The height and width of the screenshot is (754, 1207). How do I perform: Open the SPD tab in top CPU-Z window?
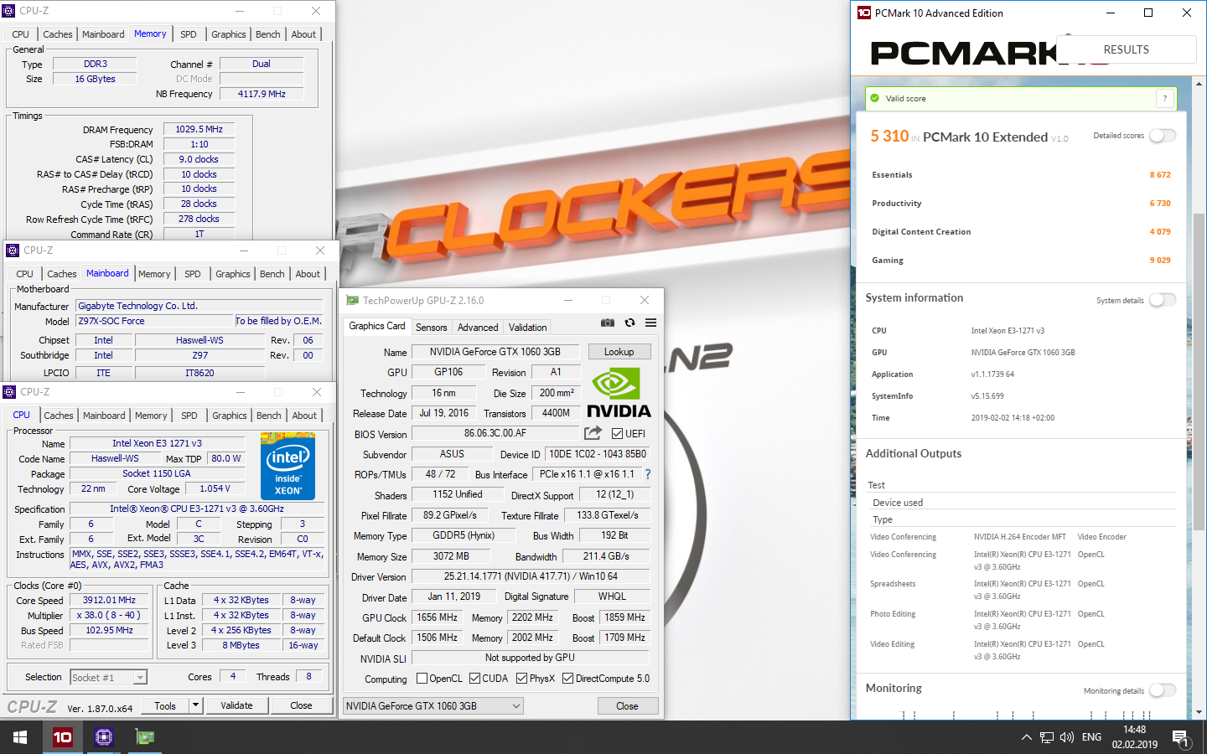click(x=189, y=34)
